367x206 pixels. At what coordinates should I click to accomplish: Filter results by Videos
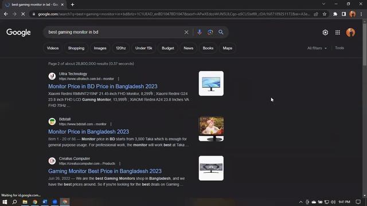[53, 48]
